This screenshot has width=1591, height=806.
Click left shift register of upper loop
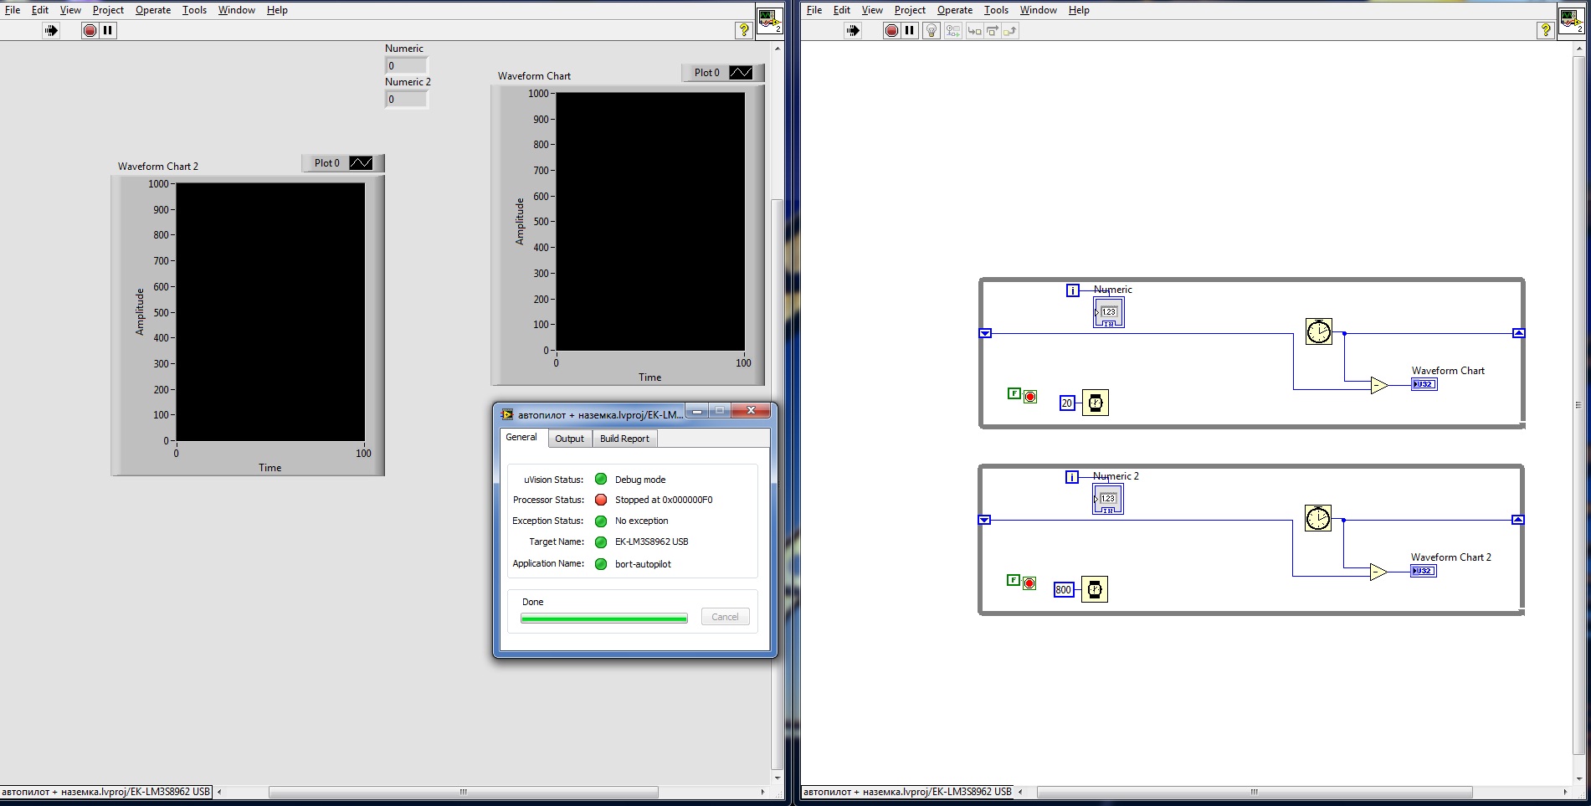tap(985, 333)
